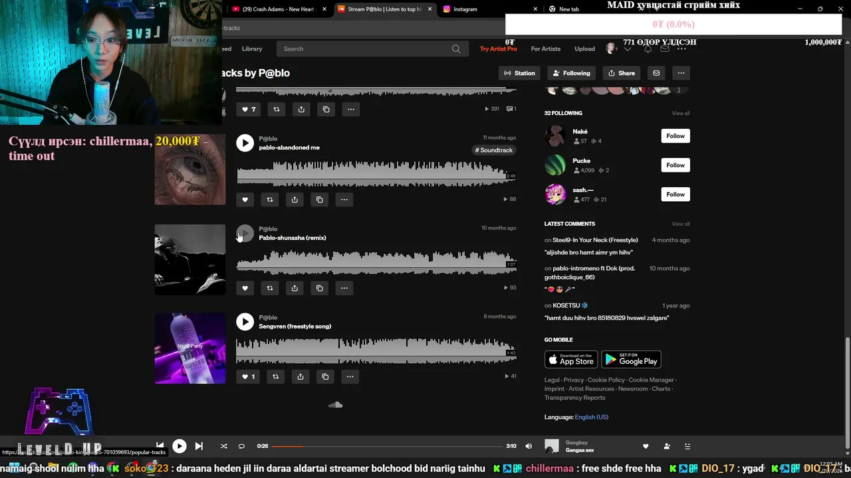Repost the Pablo-shunasha (remix) track

[x=269, y=288]
